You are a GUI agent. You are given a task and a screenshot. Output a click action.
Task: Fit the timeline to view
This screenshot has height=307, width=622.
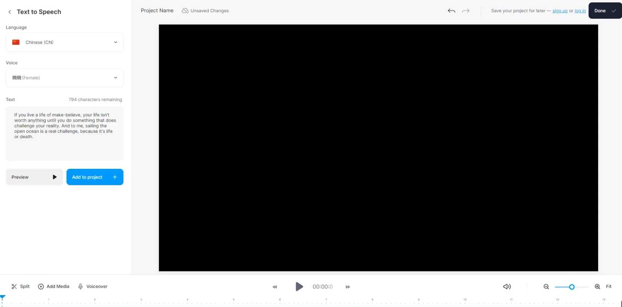[x=609, y=286]
